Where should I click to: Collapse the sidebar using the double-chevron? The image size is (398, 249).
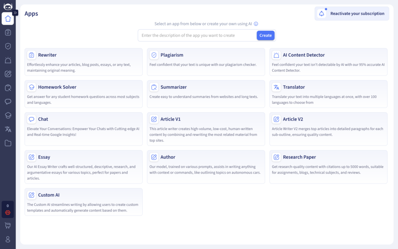point(14,12)
